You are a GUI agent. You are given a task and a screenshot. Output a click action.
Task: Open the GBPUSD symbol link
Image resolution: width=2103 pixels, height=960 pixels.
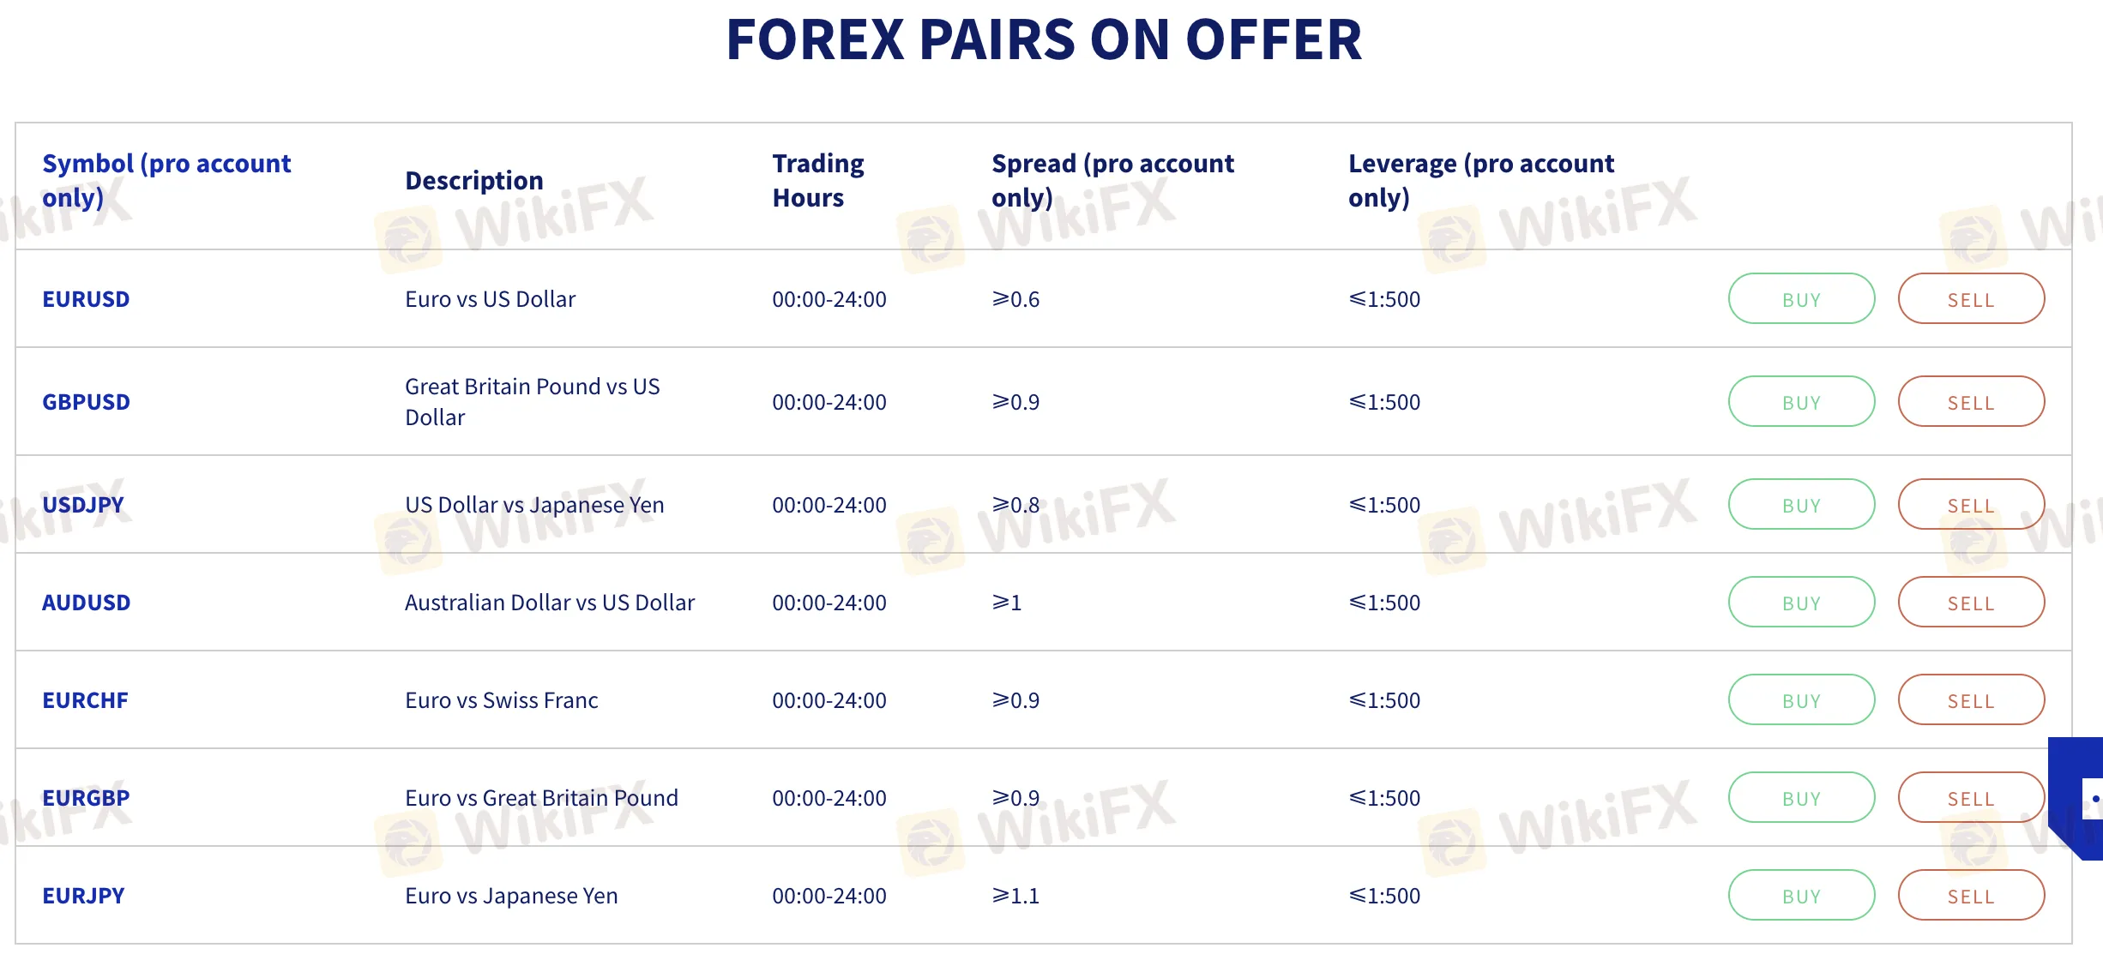click(x=86, y=402)
